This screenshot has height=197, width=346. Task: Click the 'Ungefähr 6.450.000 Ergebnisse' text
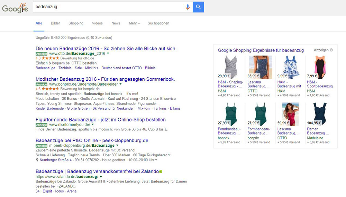(x=74, y=38)
